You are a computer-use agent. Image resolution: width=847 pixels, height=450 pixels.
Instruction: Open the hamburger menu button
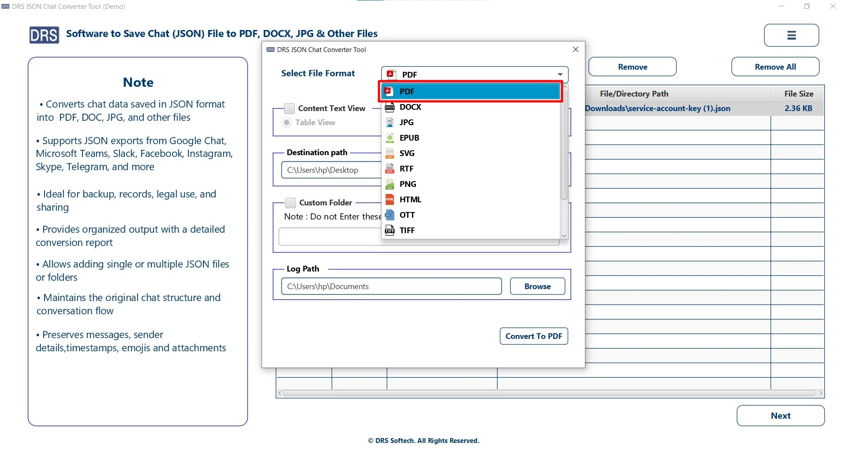pyautogui.click(x=791, y=35)
